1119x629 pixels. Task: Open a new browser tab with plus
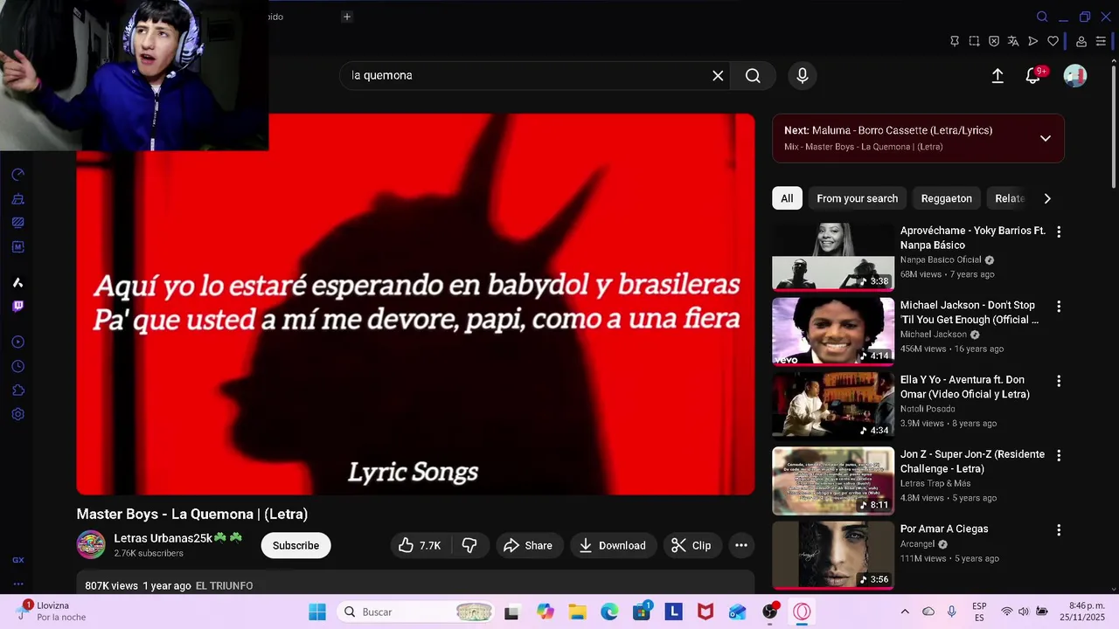[347, 17]
